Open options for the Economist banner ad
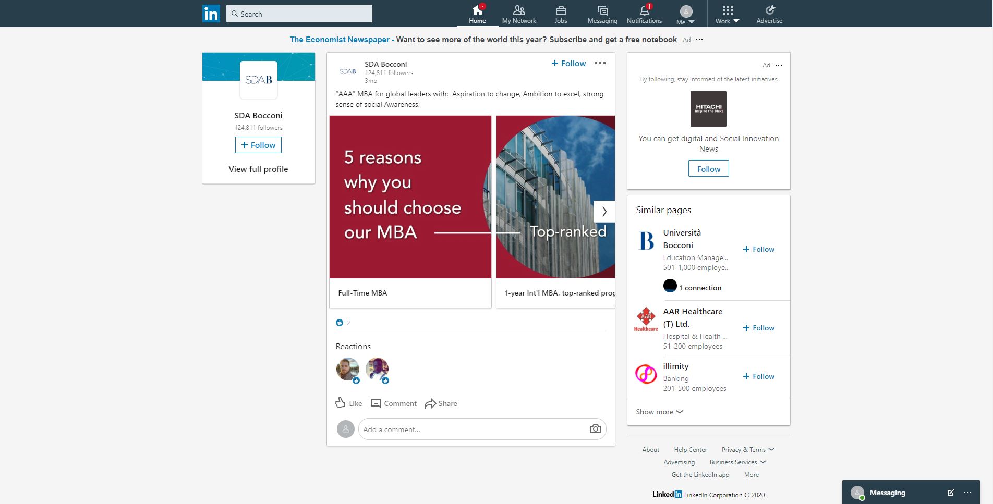Viewport: 993px width, 504px height. point(699,40)
